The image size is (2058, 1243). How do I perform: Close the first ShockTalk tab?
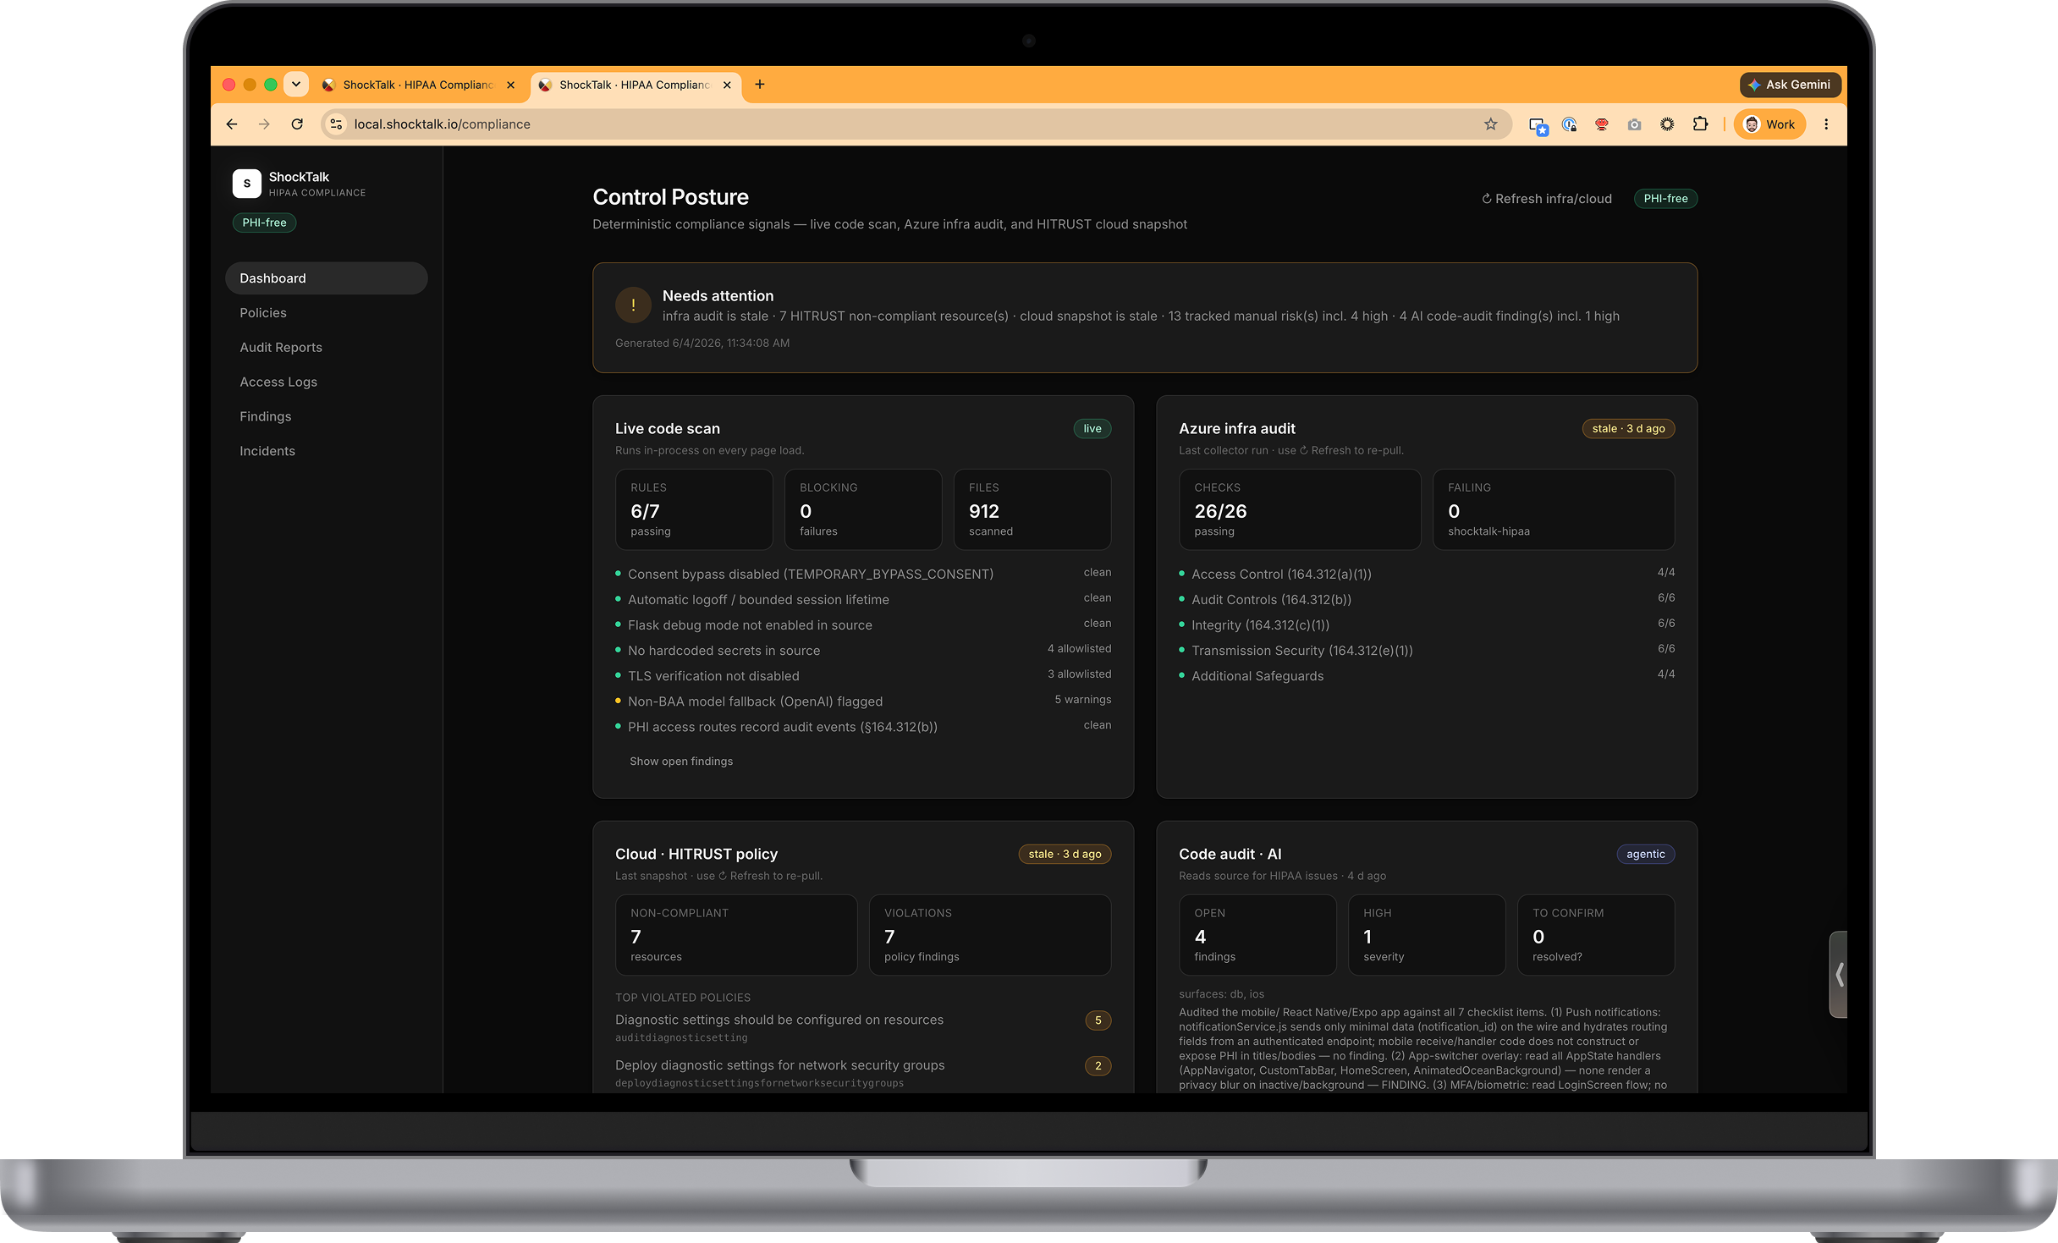(510, 85)
